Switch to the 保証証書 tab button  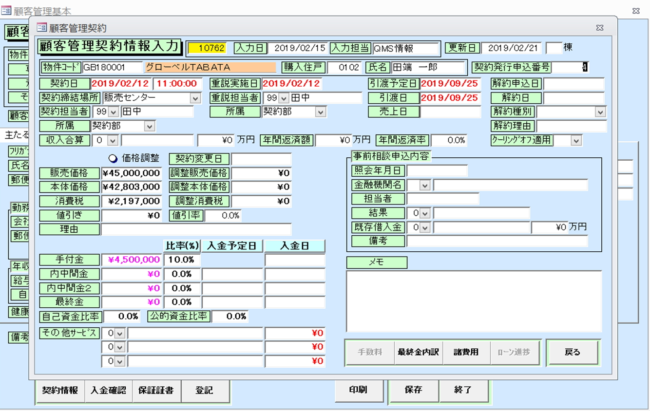(156, 391)
